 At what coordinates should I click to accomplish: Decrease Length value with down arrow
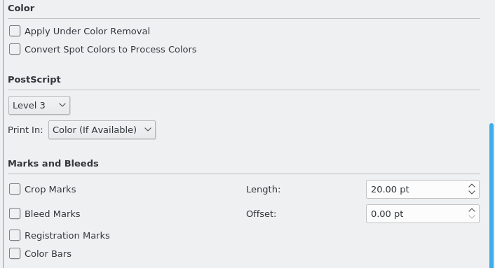[x=472, y=192]
